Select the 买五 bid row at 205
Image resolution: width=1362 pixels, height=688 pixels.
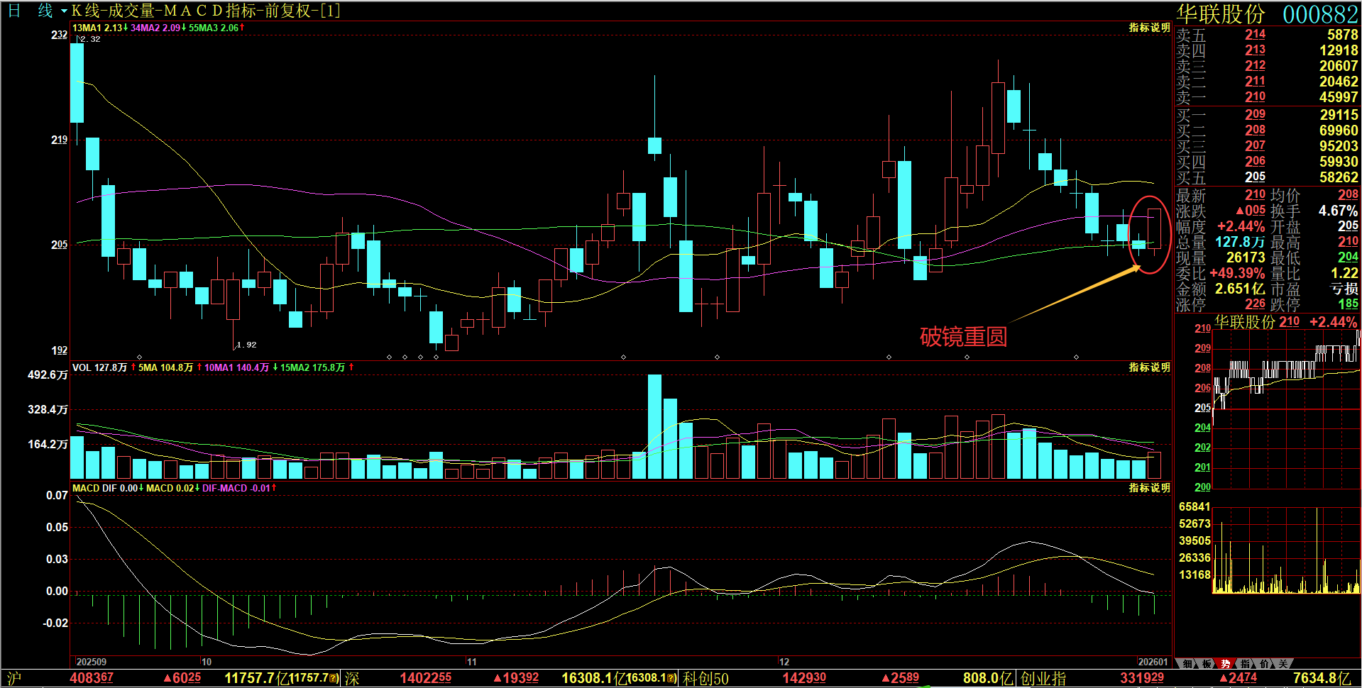click(x=1267, y=177)
